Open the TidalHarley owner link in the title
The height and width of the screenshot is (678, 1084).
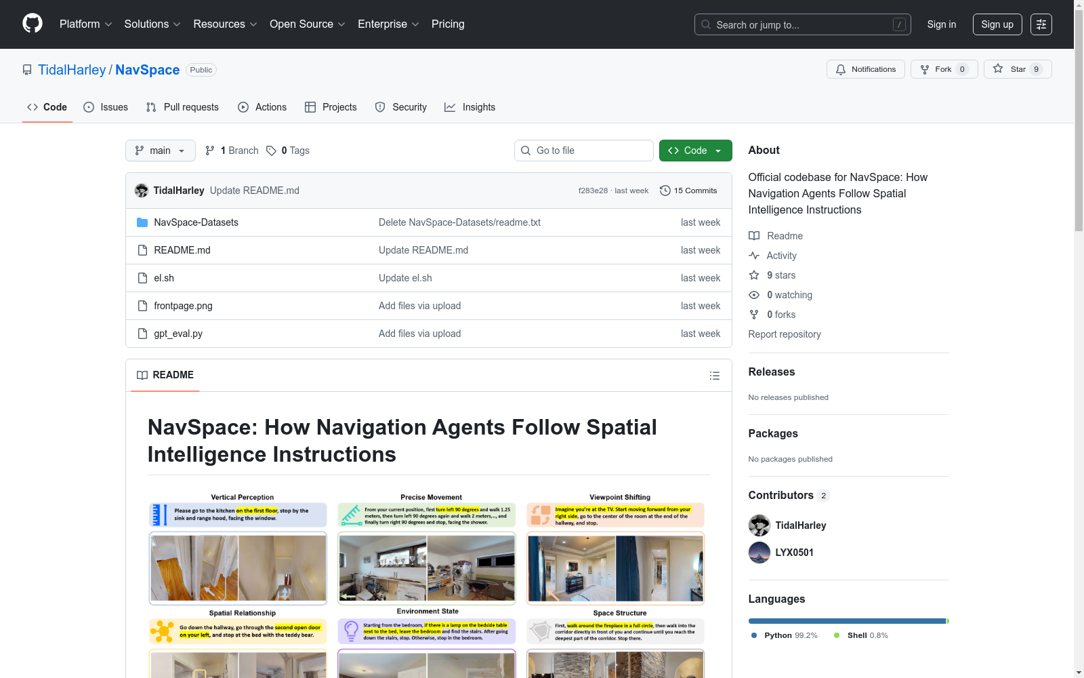click(72, 70)
